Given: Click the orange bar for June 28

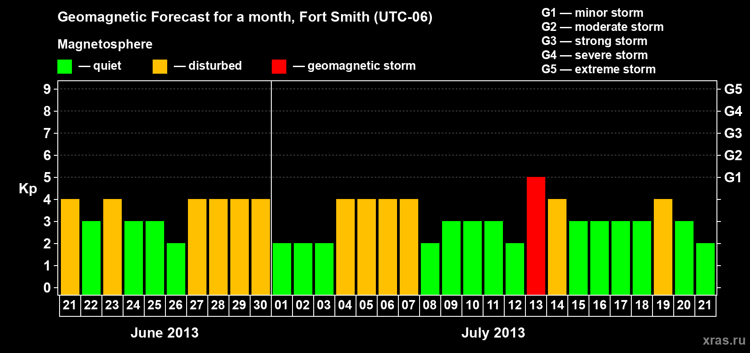Looking at the screenshot, I should [218, 247].
